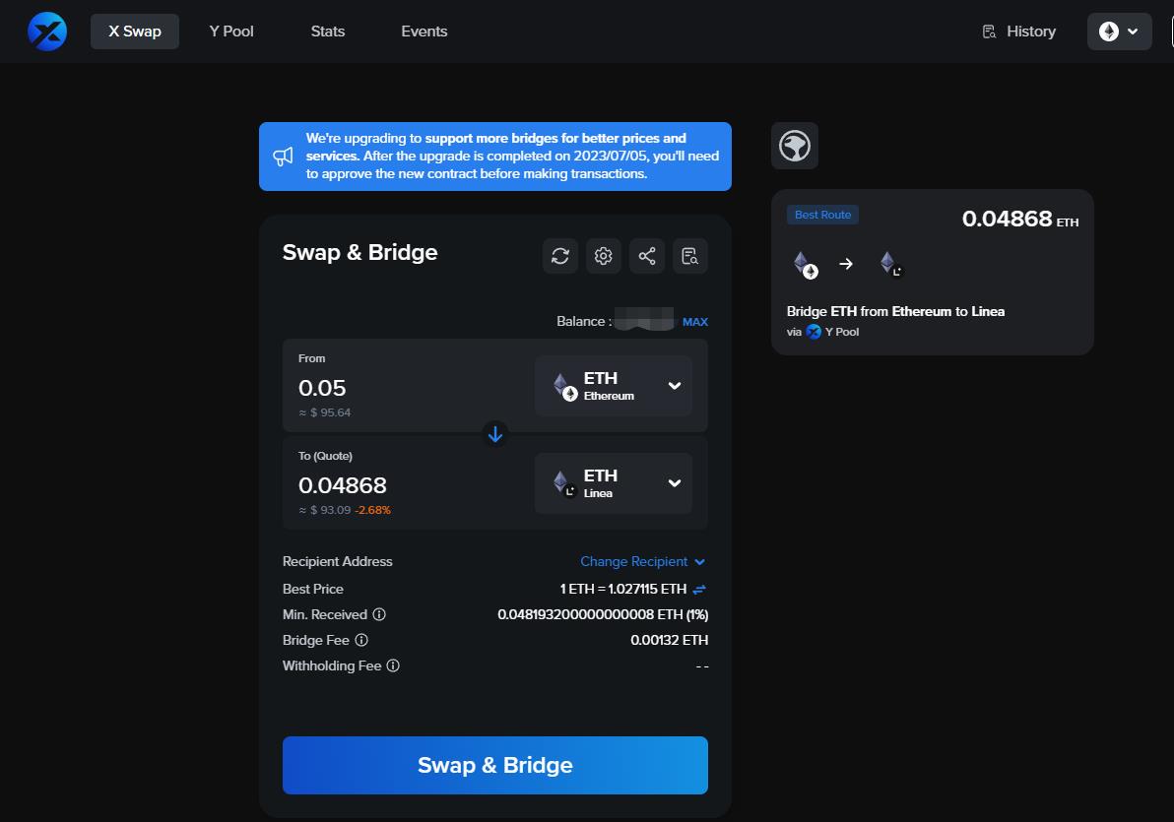This screenshot has height=822, width=1174.
Task: Swap From and To tokens arrow
Action: point(495,433)
